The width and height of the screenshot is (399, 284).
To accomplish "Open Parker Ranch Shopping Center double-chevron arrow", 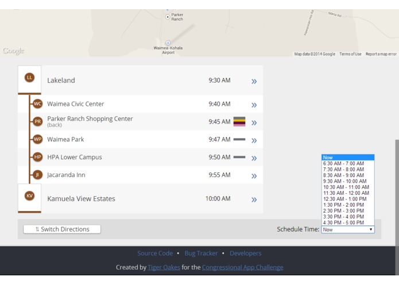I will (x=254, y=123).
